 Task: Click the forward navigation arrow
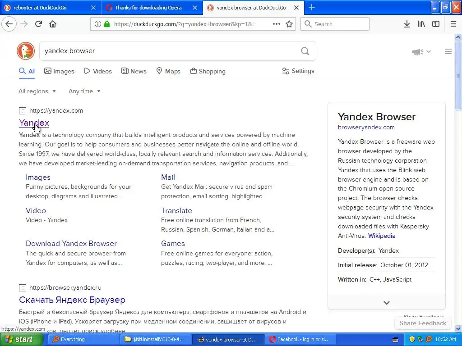pos(24,24)
